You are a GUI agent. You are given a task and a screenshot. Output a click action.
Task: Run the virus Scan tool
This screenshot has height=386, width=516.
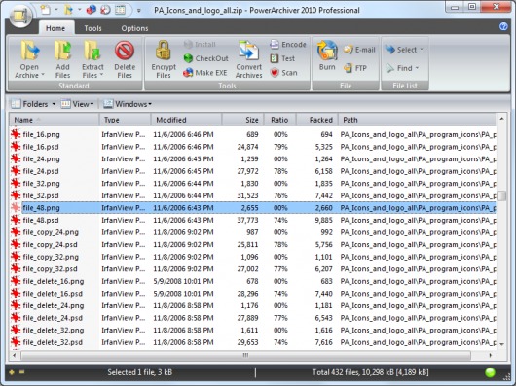pos(283,73)
